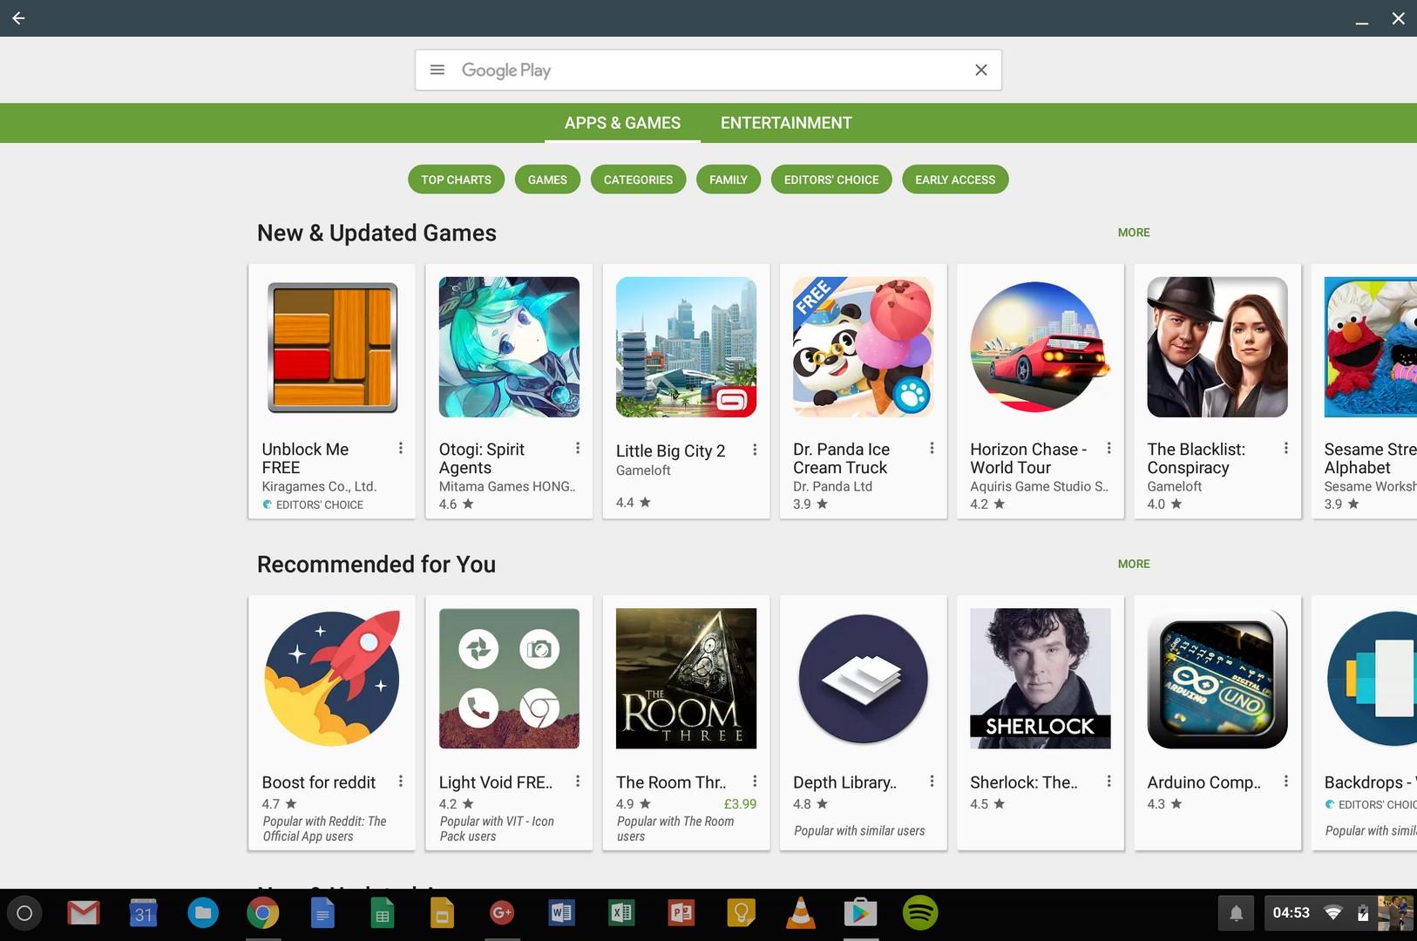Open Google Calendar from the shelf
The image size is (1417, 941).
(144, 913)
